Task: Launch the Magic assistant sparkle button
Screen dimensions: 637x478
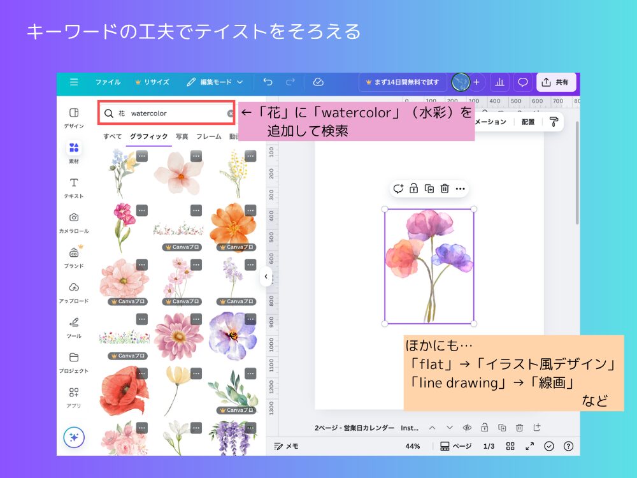Action: tap(74, 437)
